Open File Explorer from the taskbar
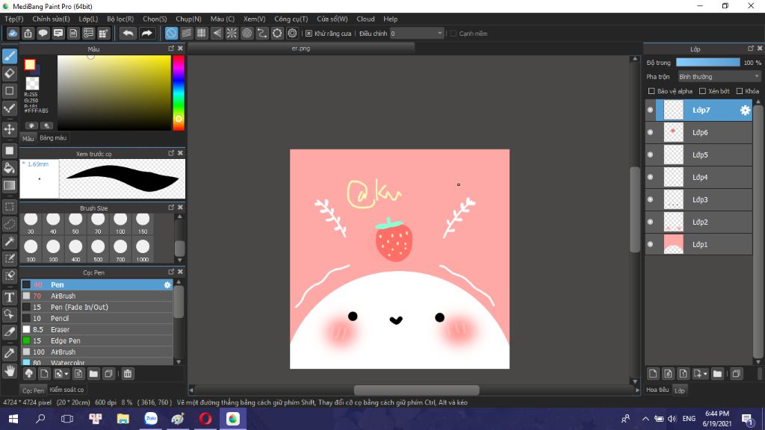Viewport: 765px width, 430px height. (x=123, y=419)
